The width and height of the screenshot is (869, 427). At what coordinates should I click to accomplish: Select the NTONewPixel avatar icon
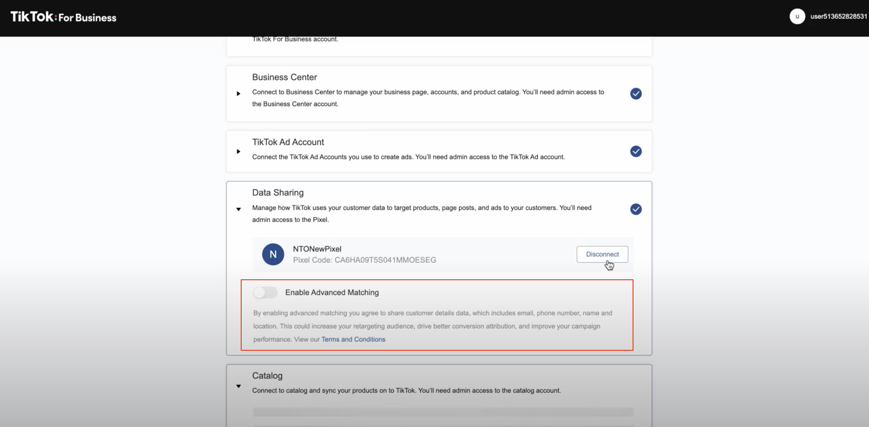pos(273,254)
